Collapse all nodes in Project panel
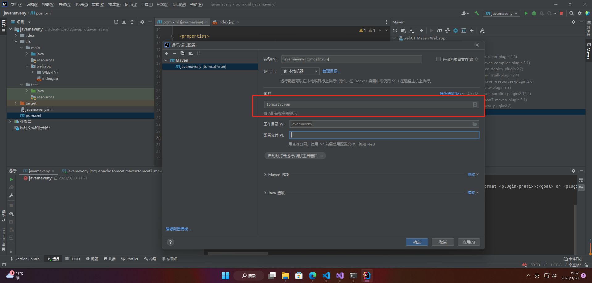The image size is (592, 283). coord(132,22)
